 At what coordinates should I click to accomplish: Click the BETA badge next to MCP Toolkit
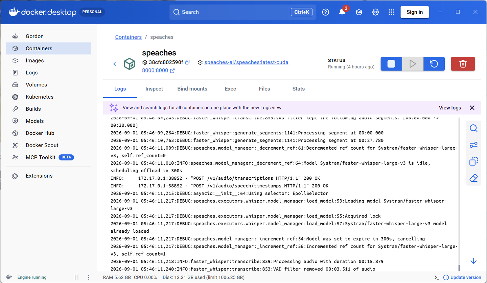click(x=66, y=157)
